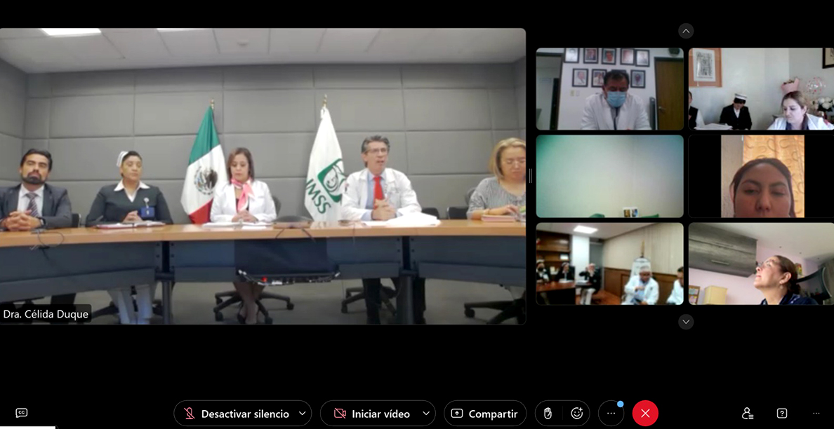Viewport: 834px width, 429px height.
Task: Open panel options ellipsis at bottom right
Action: (816, 414)
